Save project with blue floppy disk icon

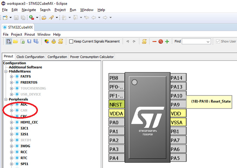[x=29, y=41]
